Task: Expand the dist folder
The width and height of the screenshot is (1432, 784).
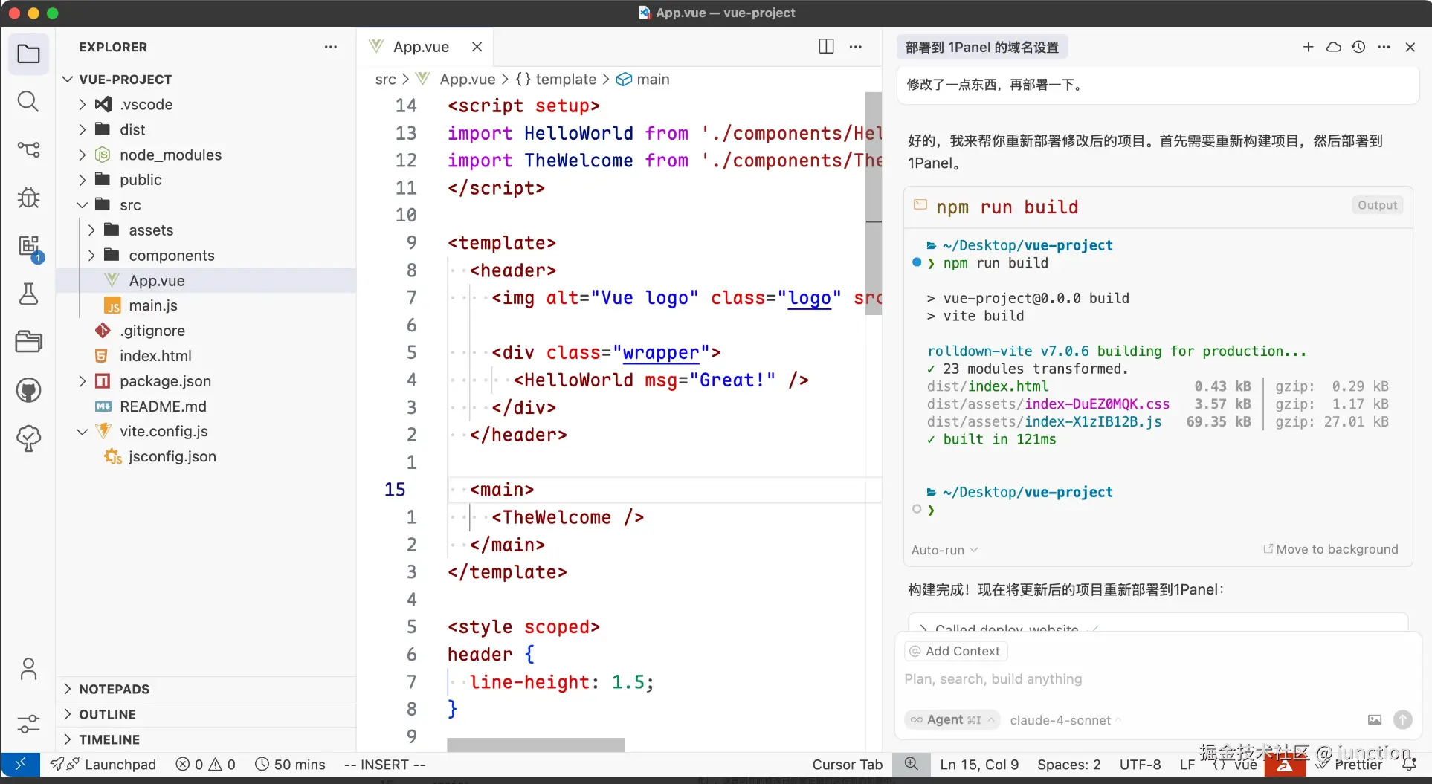Action: (x=83, y=129)
